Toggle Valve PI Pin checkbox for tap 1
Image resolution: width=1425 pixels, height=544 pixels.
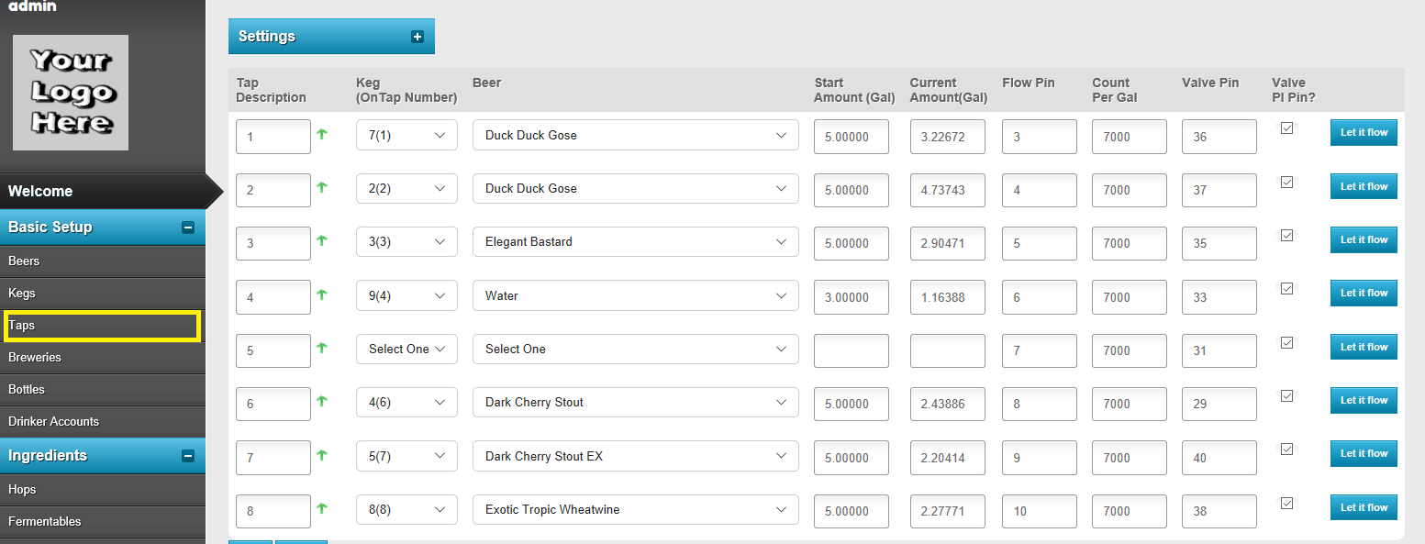click(1286, 128)
